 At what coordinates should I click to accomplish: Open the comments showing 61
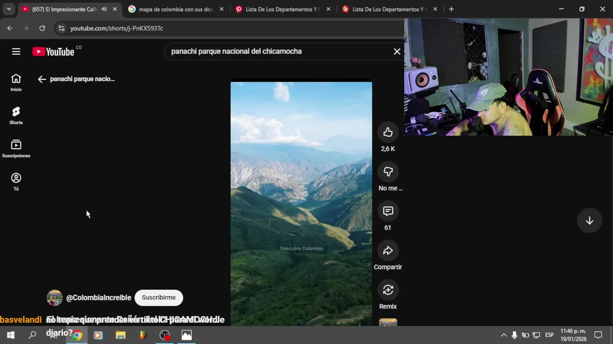[388, 211]
